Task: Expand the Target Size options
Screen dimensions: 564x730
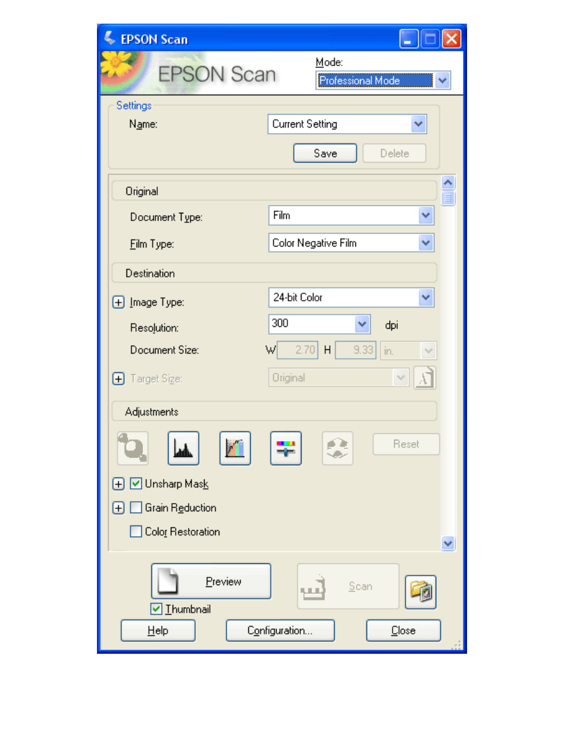Action: coord(118,379)
